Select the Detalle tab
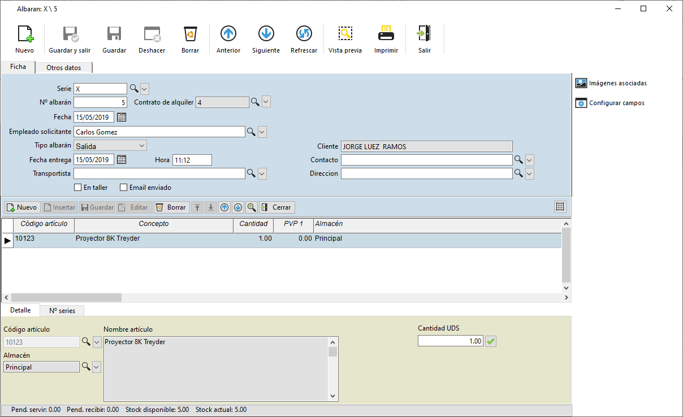683x417 pixels. tap(20, 310)
